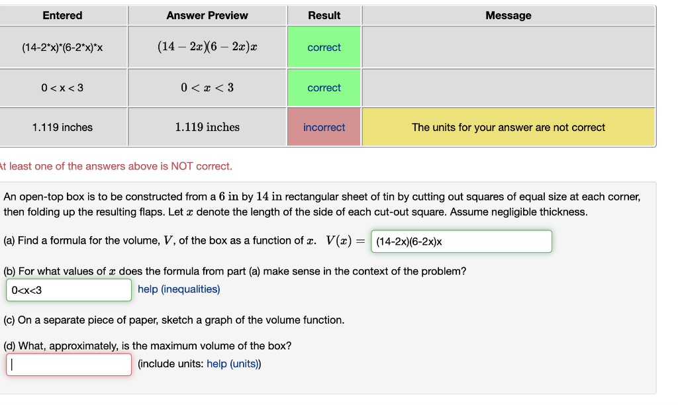Select the green correct cell for the inequality

coord(324,87)
